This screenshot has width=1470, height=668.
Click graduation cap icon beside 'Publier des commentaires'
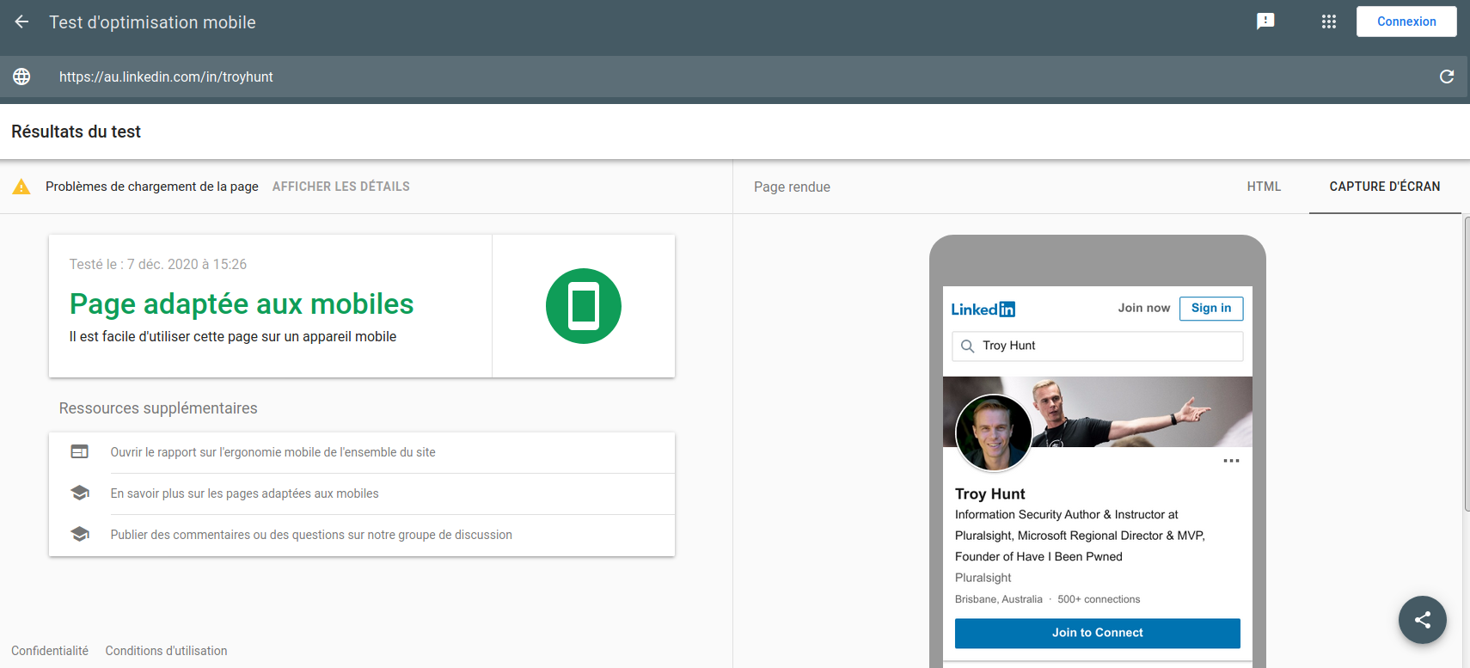[80, 534]
